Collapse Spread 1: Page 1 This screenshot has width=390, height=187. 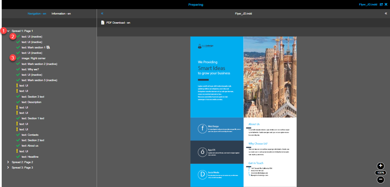(x=8, y=31)
